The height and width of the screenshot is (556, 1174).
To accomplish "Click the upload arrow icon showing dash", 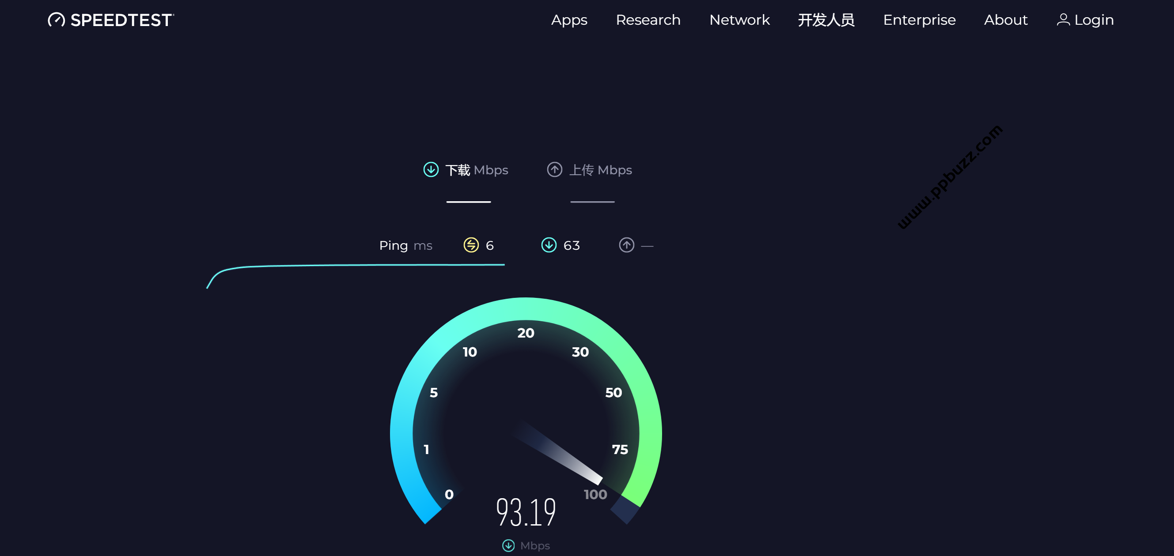I will pos(627,244).
